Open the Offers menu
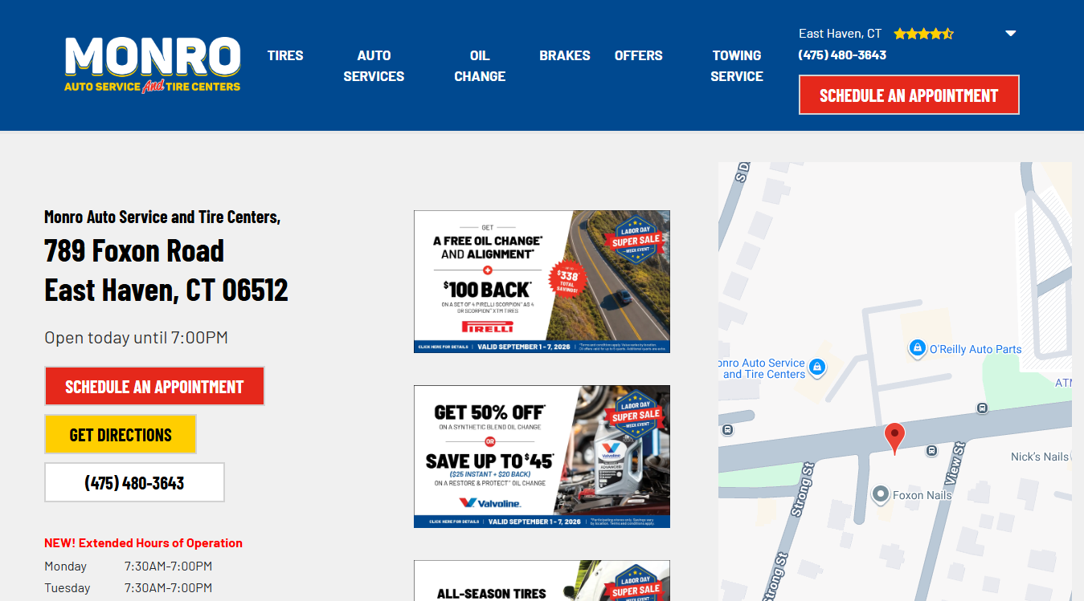1084x601 pixels. pyautogui.click(x=639, y=55)
